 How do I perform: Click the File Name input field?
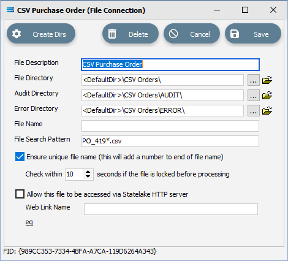coord(170,126)
